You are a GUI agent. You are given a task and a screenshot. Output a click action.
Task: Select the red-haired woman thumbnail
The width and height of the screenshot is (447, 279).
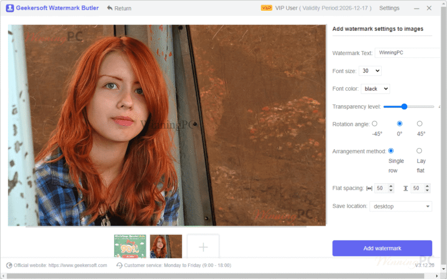coord(166,246)
